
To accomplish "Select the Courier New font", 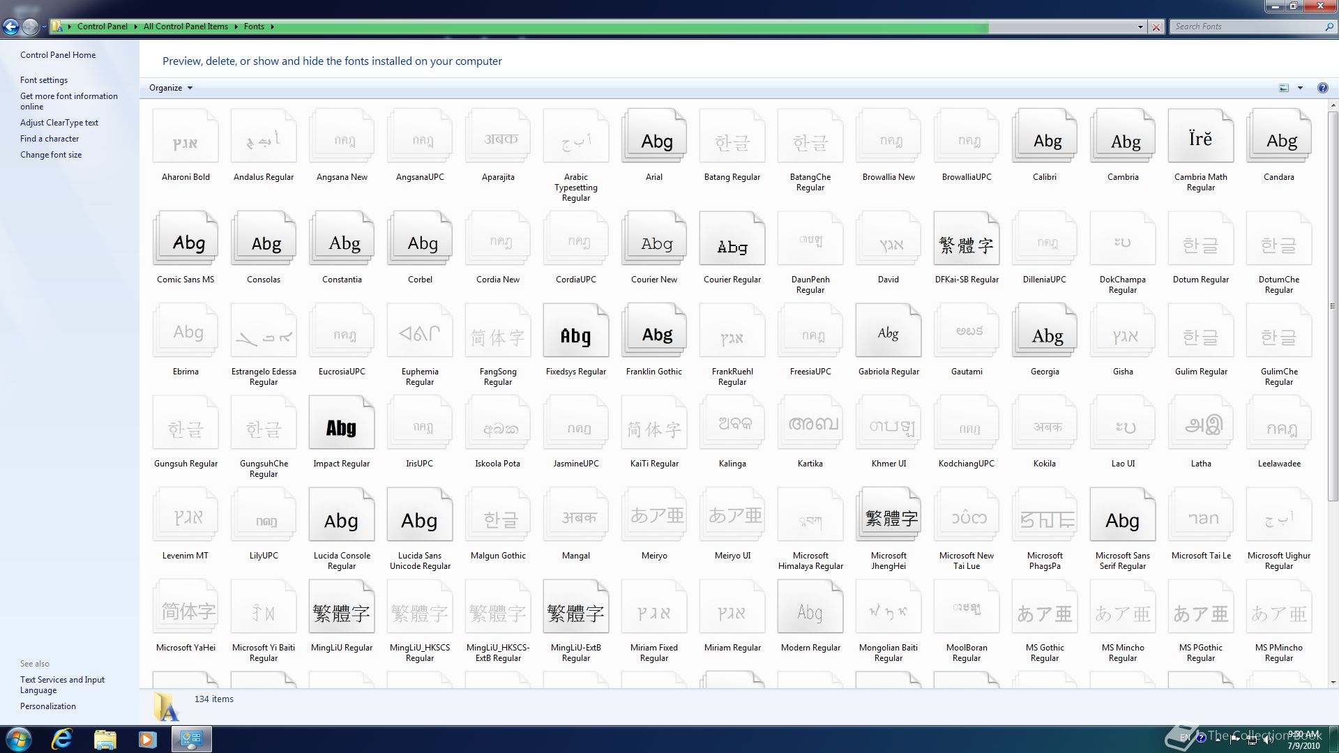I will [654, 239].
